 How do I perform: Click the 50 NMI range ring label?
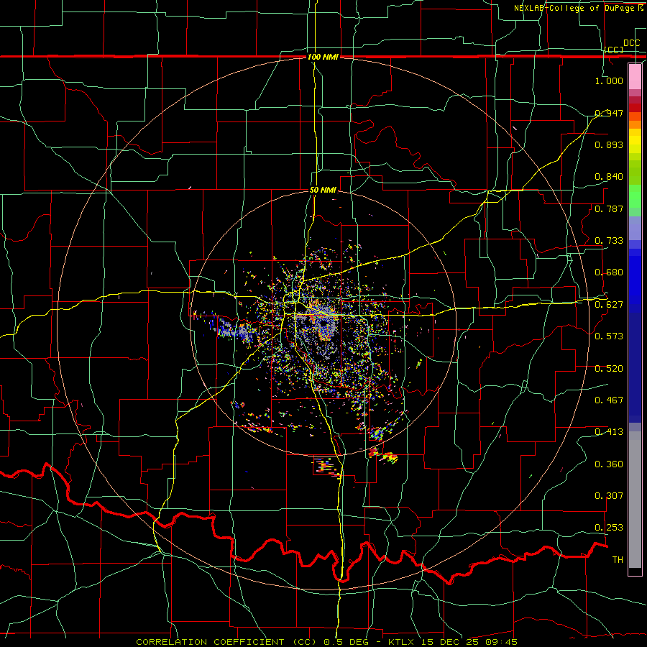click(x=323, y=191)
